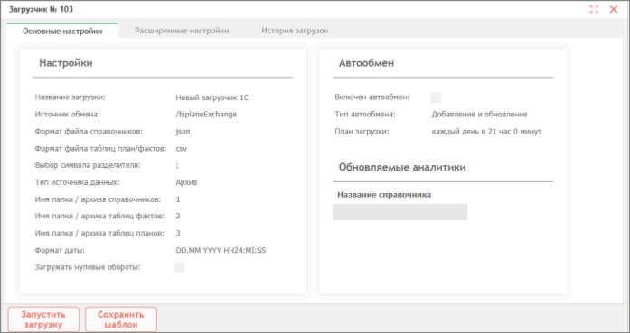Click the semicolon delimiter value
The image size is (630, 333).
coord(177,165)
